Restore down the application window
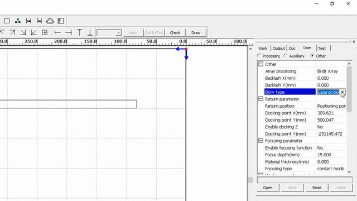The width and height of the screenshot is (357, 201). click(332, 3)
